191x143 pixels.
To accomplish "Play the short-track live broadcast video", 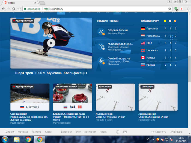I will click(x=51, y=43).
